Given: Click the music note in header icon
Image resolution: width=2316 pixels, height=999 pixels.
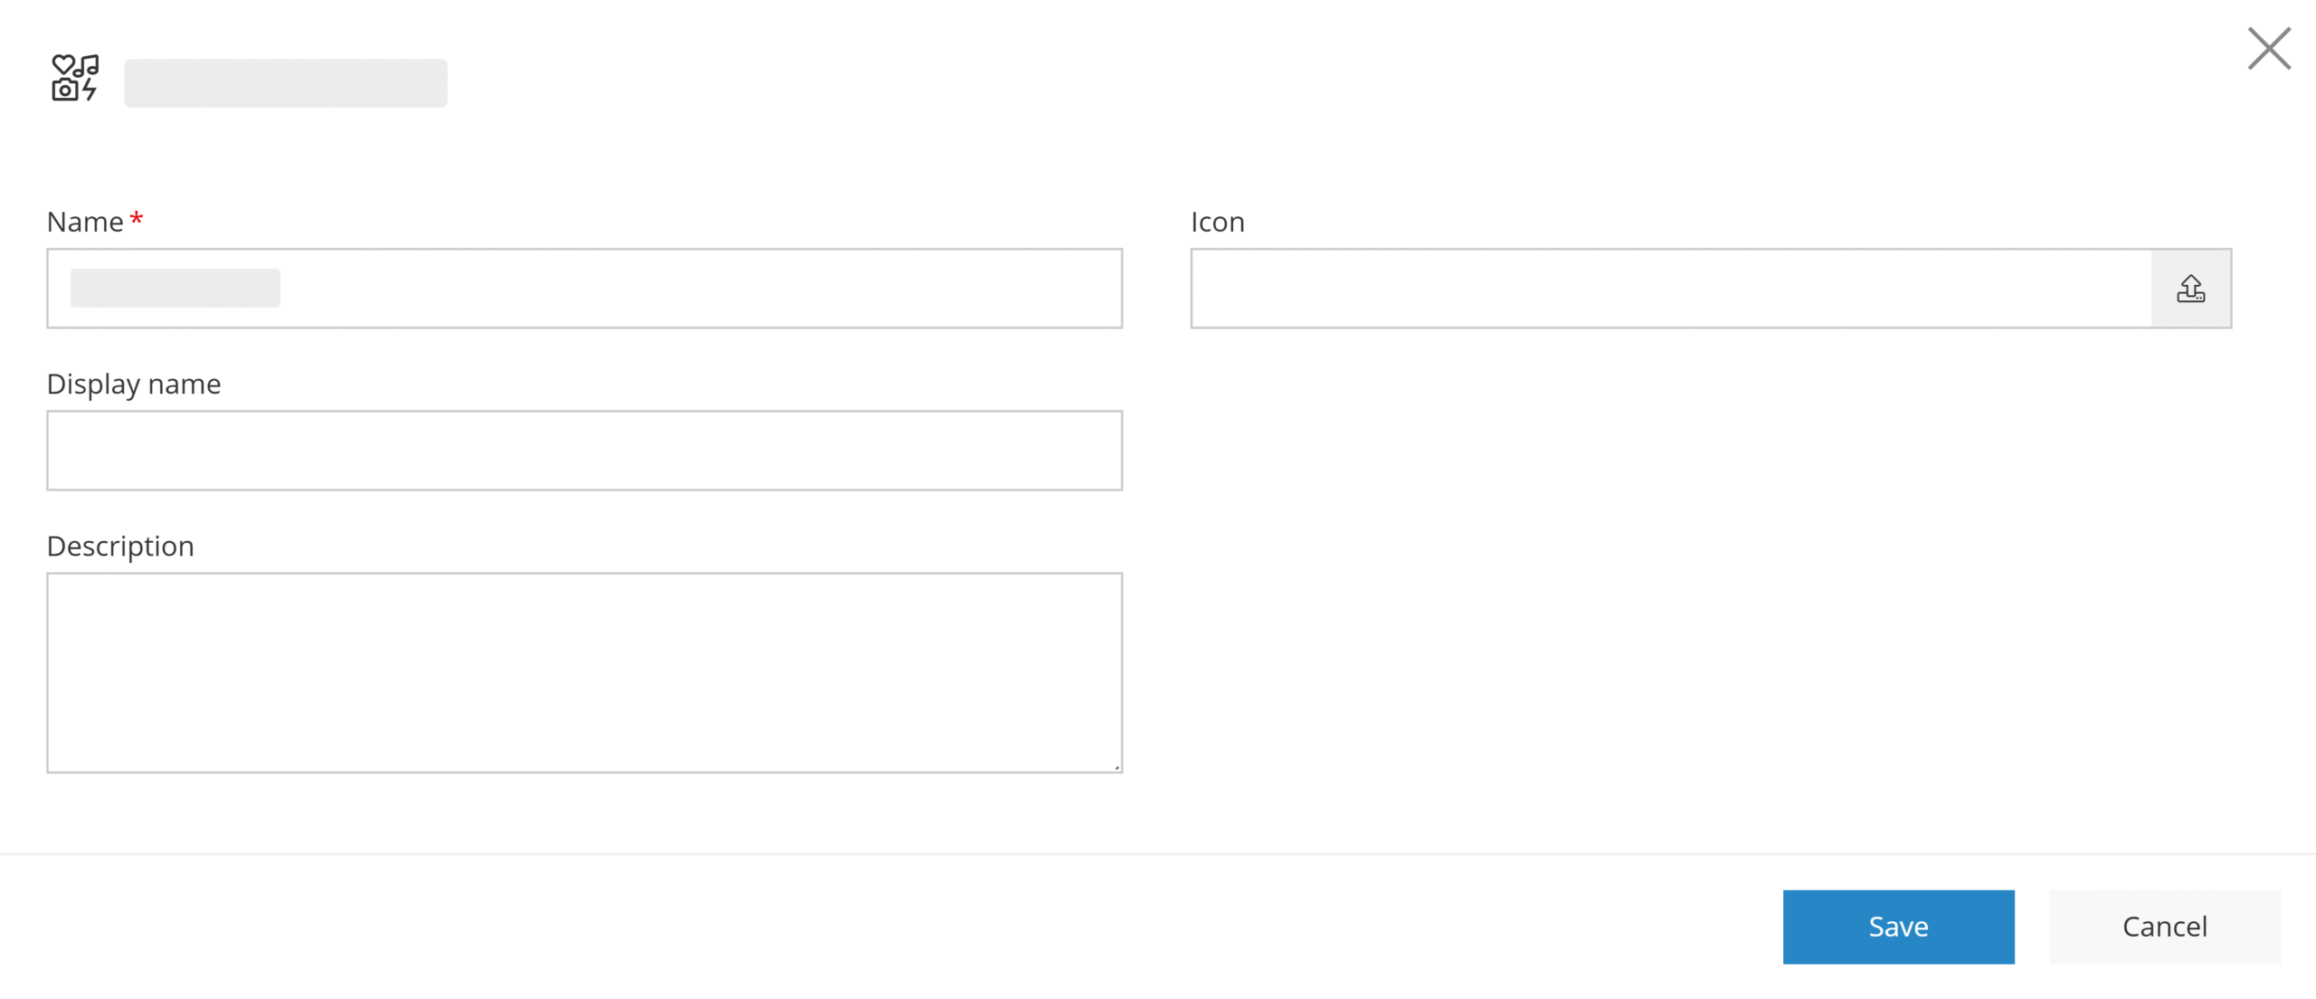Looking at the screenshot, I should 87,65.
